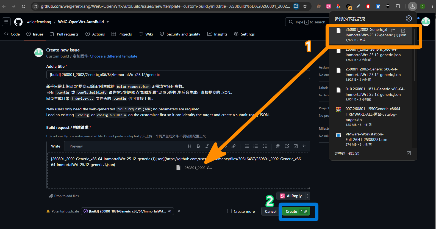436x229 pixels.
Task: Open Security and quality tab
Action: [180, 34]
